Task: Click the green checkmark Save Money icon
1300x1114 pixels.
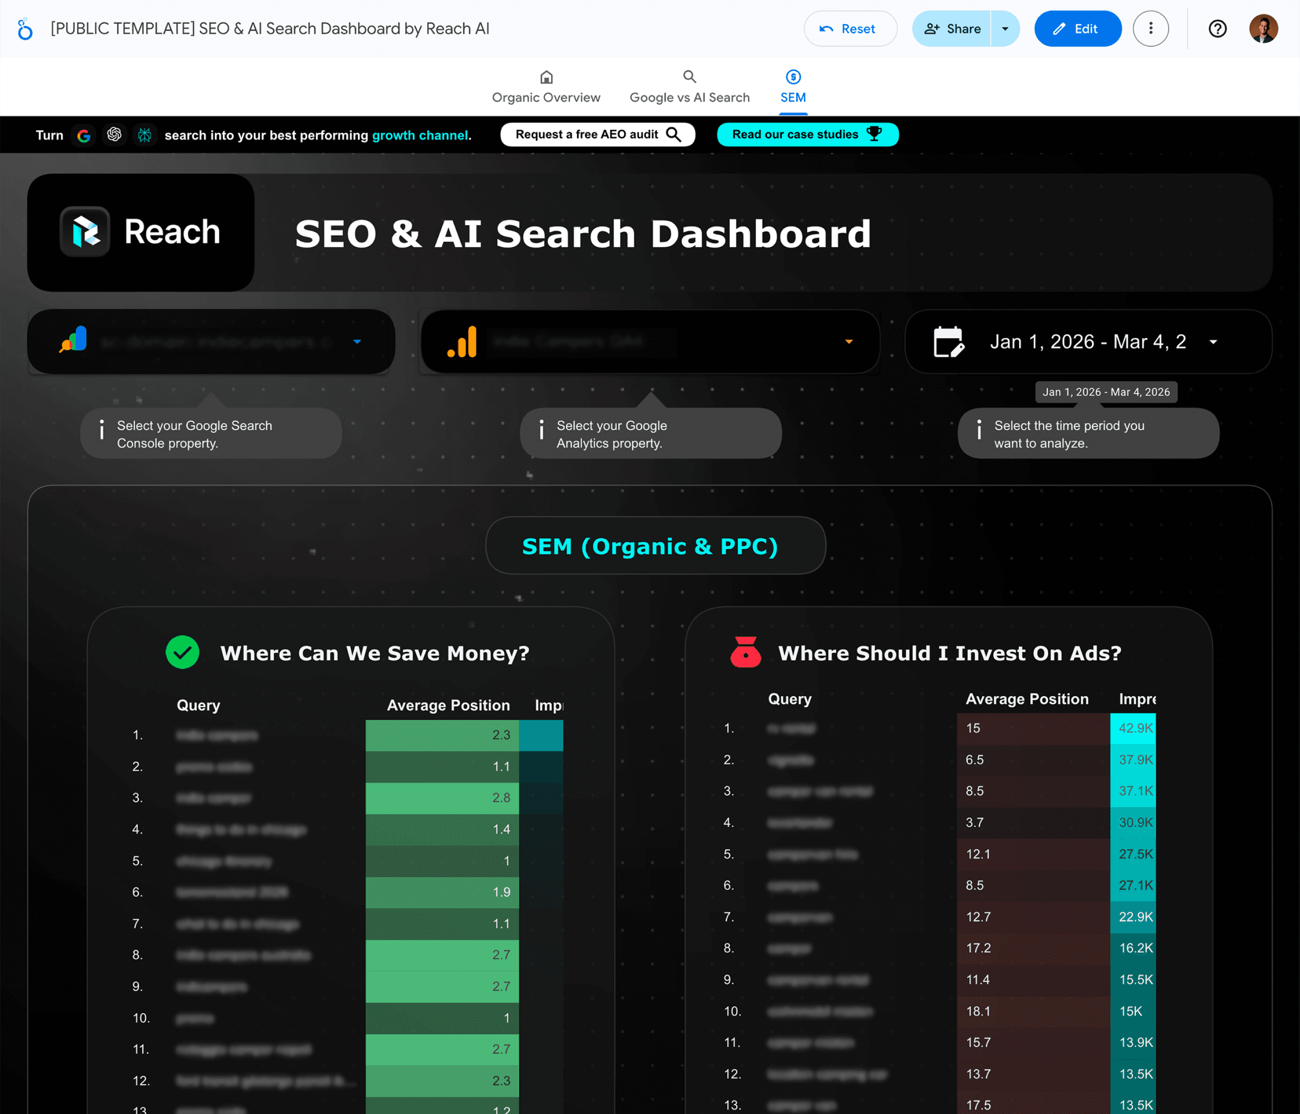Action: pos(182,653)
